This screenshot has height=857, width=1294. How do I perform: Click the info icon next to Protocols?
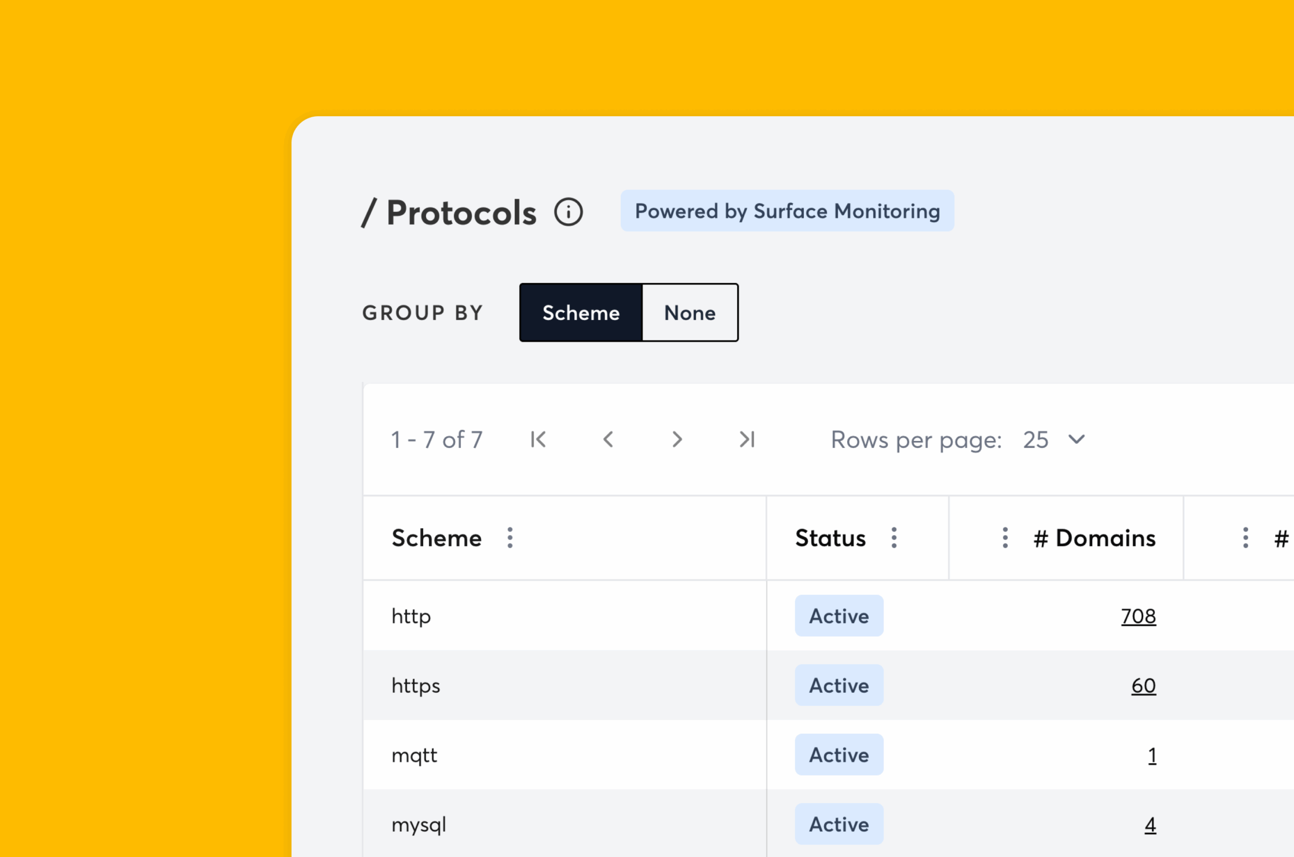point(569,212)
